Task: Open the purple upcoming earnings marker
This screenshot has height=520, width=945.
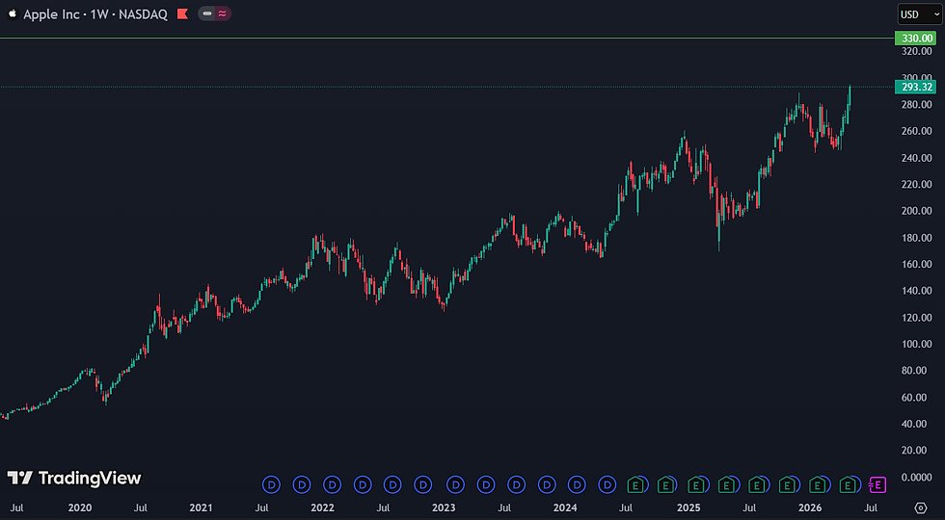Action: 877,483
